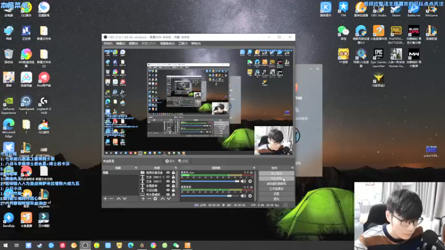Open the 工具(T) menu in OBS
The height and width of the screenshot is (250, 445).
[183, 43]
